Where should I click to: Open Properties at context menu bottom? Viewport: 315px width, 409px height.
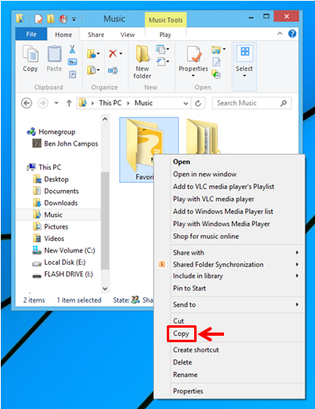pos(188,391)
